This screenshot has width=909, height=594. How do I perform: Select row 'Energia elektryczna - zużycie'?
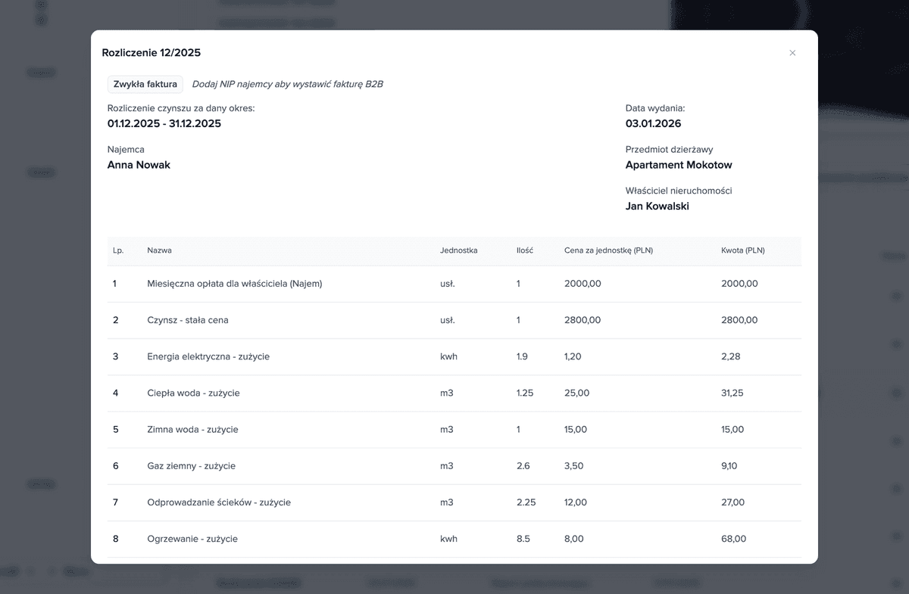click(x=454, y=356)
